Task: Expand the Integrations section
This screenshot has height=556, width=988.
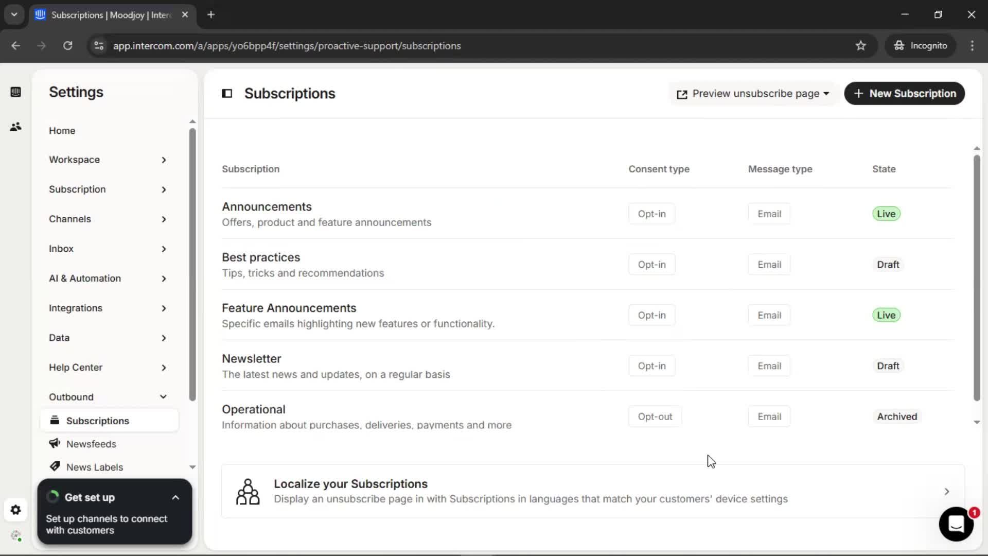Action: coord(108,308)
